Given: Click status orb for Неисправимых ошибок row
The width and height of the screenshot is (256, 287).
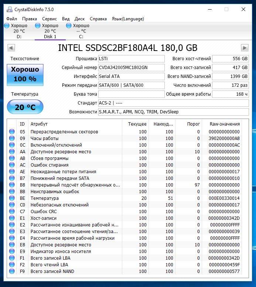Looking at the screenshot, I should pyautogui.click(x=12, y=191).
